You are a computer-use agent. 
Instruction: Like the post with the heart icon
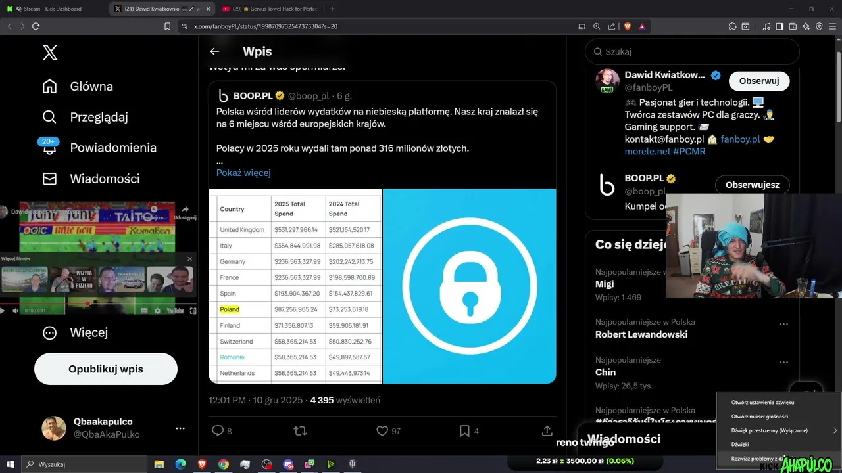(x=382, y=431)
